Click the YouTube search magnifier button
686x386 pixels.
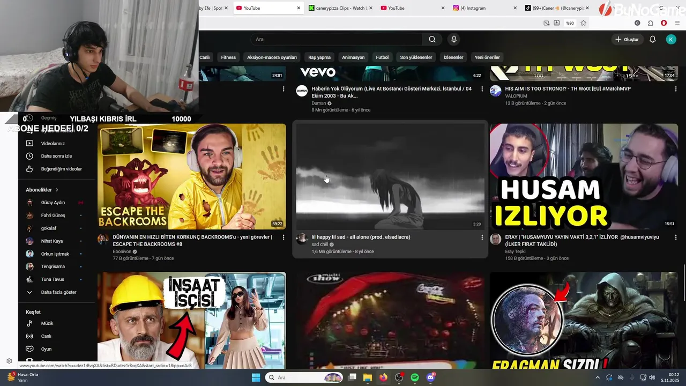(432, 39)
